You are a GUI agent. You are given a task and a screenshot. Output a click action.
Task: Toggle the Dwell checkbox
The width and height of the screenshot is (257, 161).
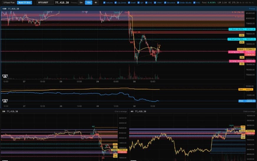click(x=129, y=3)
